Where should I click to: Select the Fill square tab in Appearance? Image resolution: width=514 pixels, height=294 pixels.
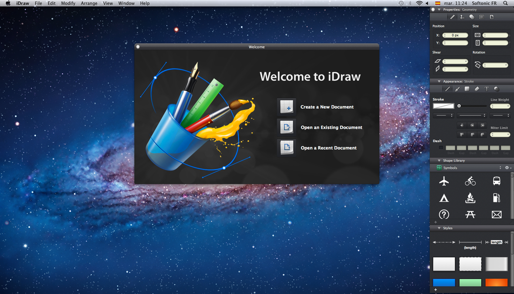(467, 89)
